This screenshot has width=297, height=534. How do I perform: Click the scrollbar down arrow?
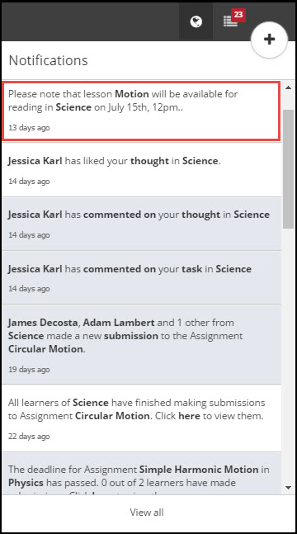pyautogui.click(x=289, y=488)
